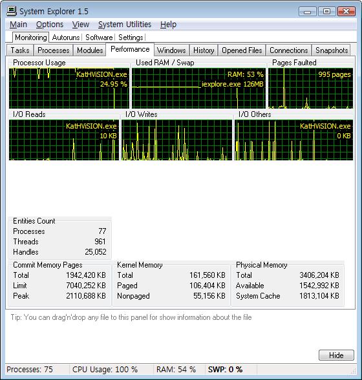Select the Monitoring section tab
Image resolution: width=362 pixels, height=380 pixels.
pos(31,37)
